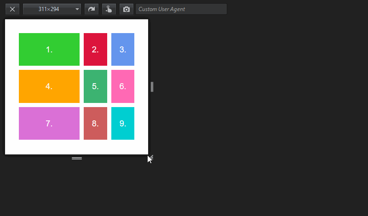
Task: Close responsive design mode with X button
Action: point(12,9)
